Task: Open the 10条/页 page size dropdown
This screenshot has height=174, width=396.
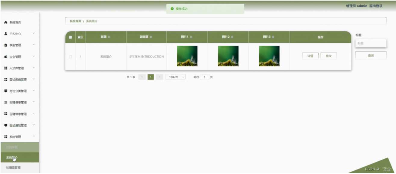Action: [x=175, y=77]
